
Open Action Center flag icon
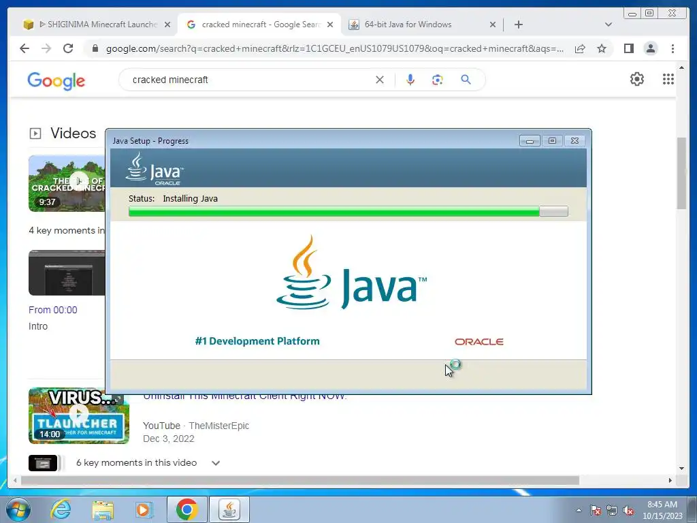click(x=596, y=510)
